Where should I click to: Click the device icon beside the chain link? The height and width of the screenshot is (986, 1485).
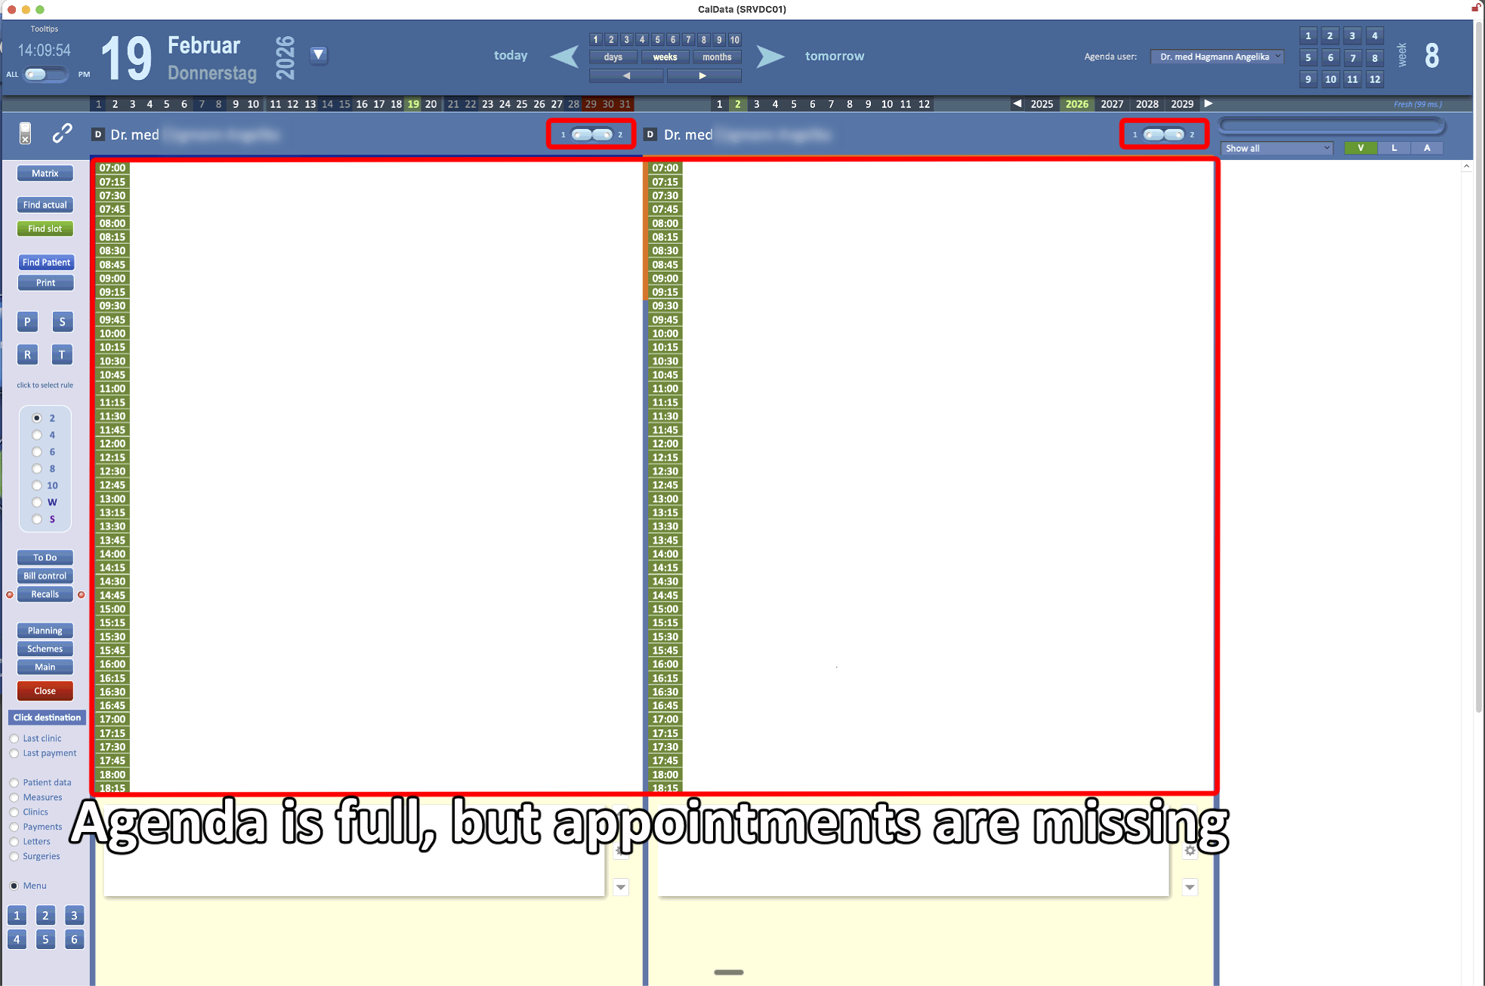point(25,134)
